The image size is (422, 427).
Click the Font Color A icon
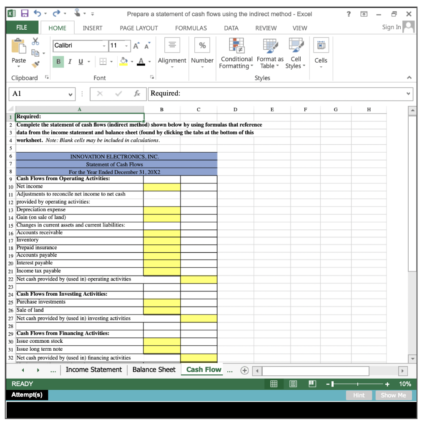(141, 62)
